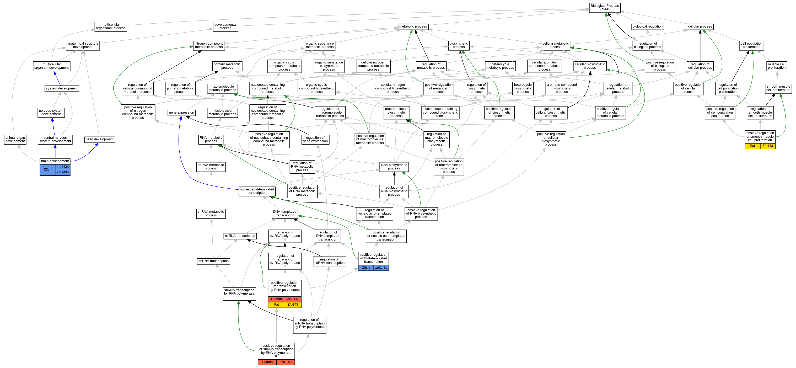Select the biological regulation node
Viewport: 796px width, 368px height.
pos(647,26)
